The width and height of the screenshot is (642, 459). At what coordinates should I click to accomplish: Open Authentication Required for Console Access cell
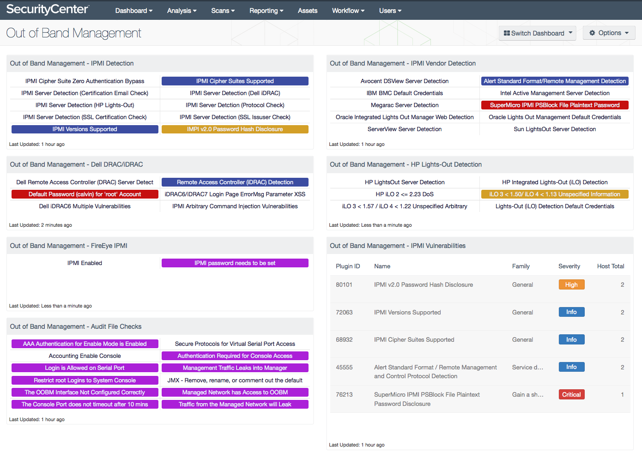coord(235,356)
